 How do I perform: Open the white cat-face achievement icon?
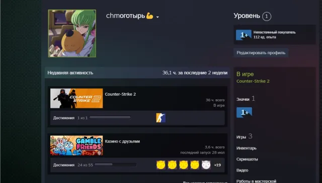point(206,165)
